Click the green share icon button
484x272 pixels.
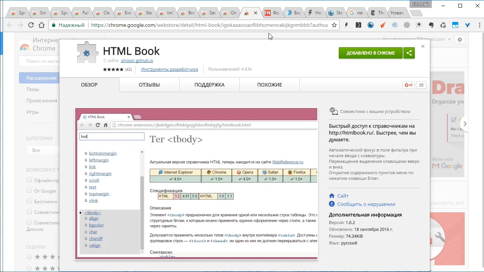[x=409, y=53]
